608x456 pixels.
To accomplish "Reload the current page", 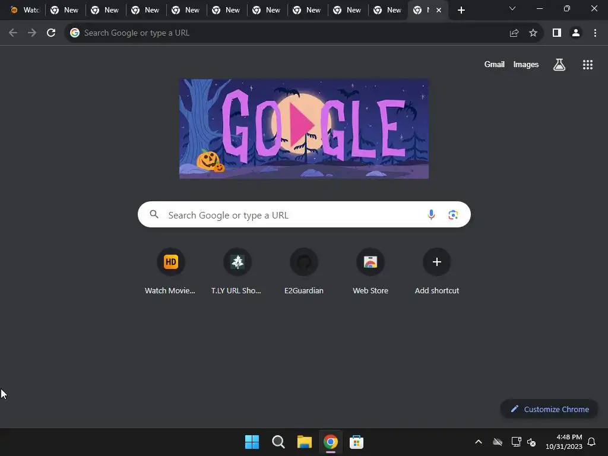I will pyautogui.click(x=51, y=33).
